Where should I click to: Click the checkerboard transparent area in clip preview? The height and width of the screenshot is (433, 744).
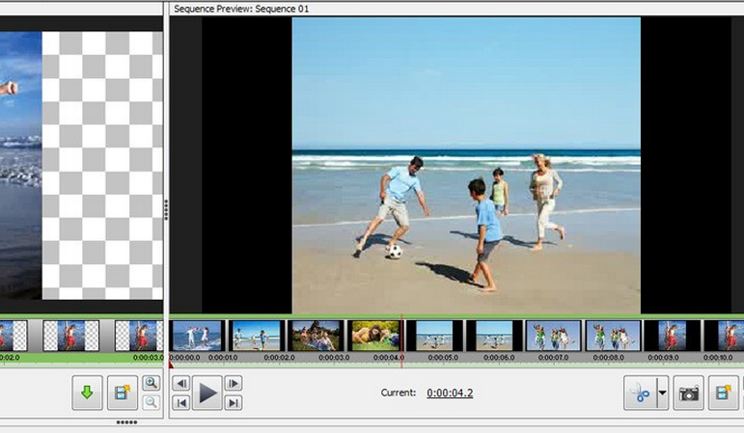click(x=102, y=166)
